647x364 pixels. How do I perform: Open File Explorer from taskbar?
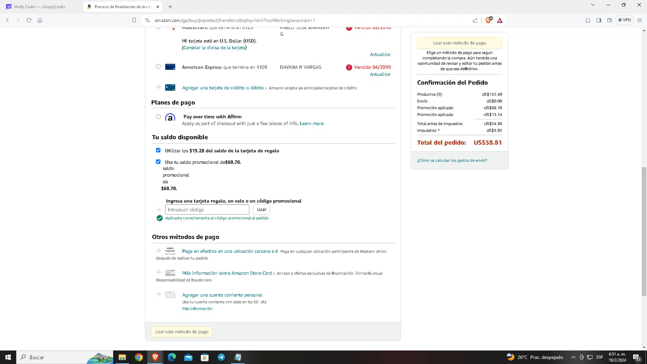click(x=122, y=357)
